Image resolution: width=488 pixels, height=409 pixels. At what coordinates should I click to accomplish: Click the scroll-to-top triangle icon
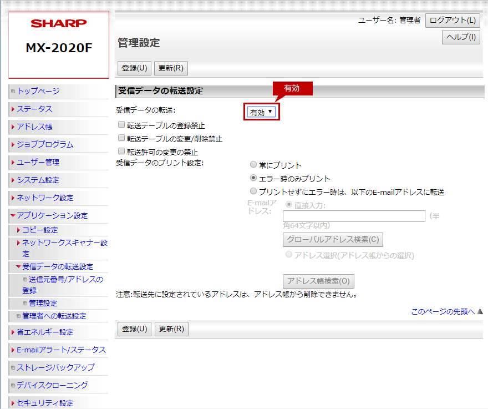pos(480,312)
